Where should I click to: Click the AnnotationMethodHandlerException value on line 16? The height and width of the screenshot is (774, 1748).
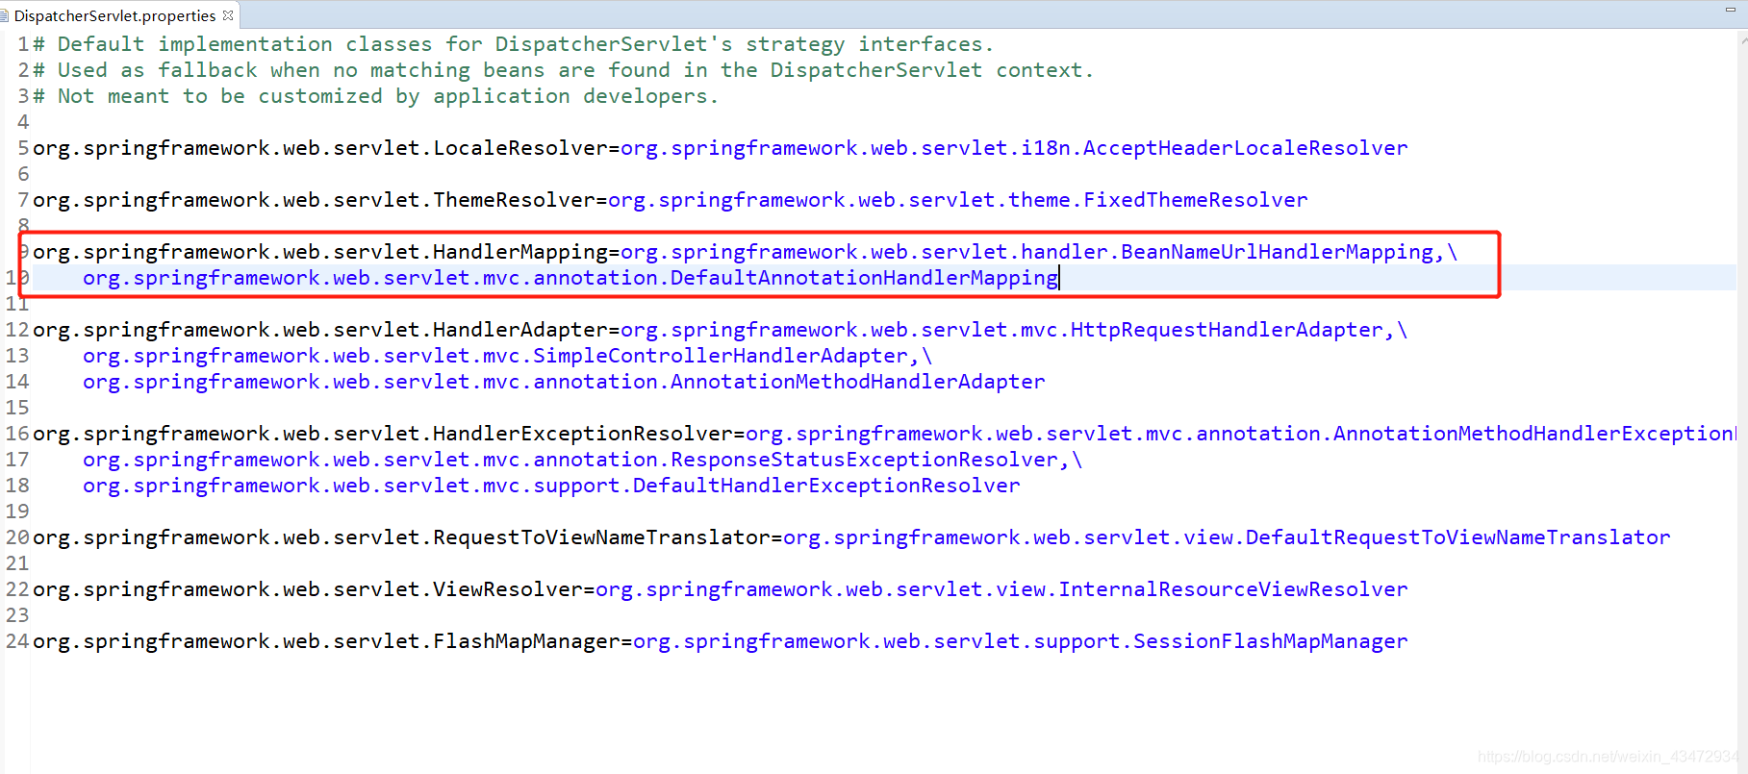[1241, 434]
